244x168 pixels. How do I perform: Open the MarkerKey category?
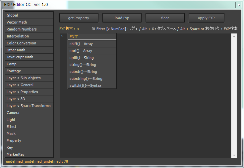click(x=29, y=154)
